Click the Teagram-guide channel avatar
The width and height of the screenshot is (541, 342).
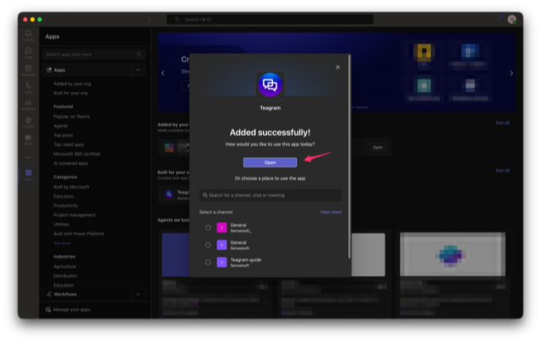click(221, 263)
